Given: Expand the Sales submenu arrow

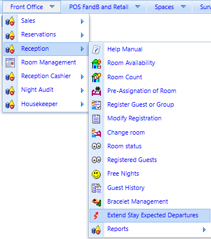Looking at the screenshot, I should pos(82,21).
